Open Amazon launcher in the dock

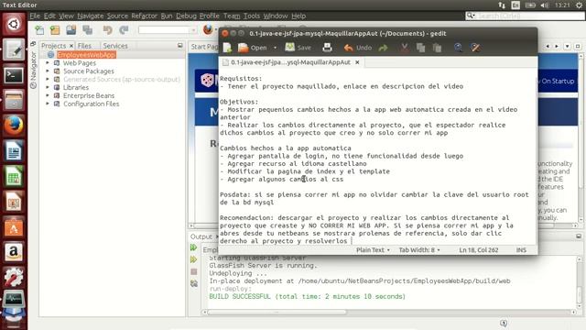click(x=14, y=252)
